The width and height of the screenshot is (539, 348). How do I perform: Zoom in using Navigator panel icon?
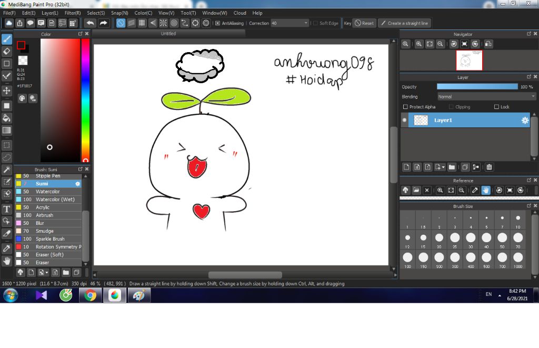coord(418,44)
